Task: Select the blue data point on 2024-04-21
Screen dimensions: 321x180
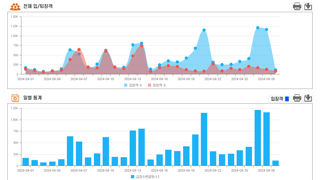Action: pos(204,30)
